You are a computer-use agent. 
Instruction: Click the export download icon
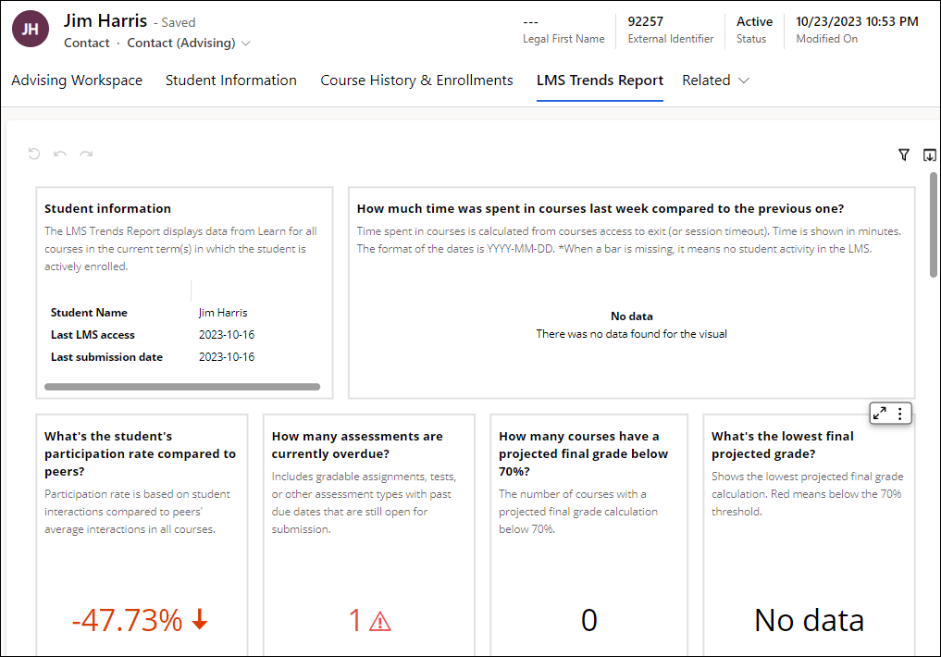point(930,155)
